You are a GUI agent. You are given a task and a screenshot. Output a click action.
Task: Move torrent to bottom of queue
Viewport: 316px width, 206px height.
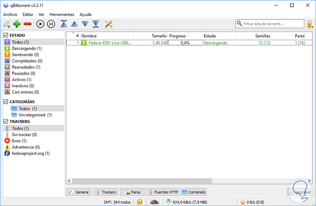pos(96,24)
